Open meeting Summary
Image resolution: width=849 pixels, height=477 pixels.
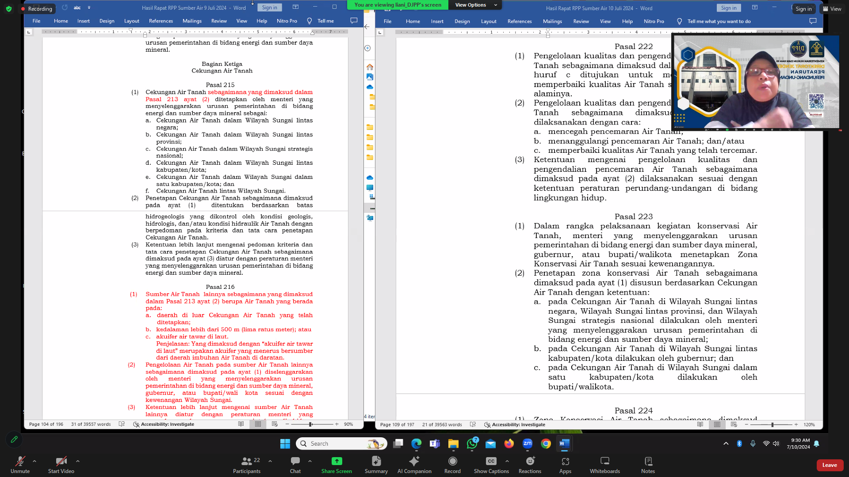point(376,465)
